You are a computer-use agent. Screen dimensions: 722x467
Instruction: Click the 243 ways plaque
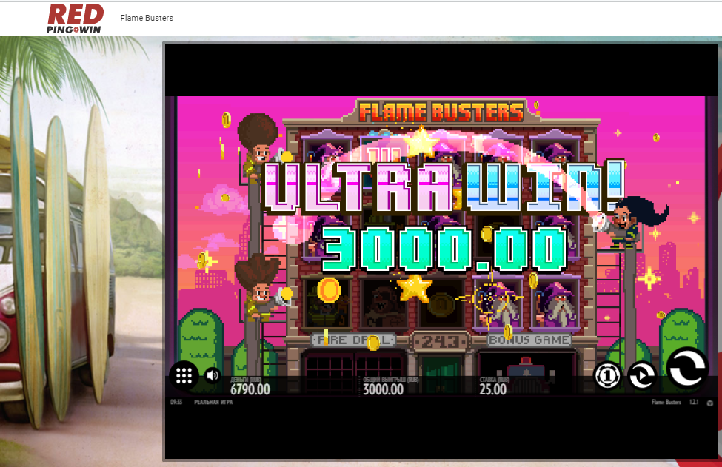click(x=441, y=341)
